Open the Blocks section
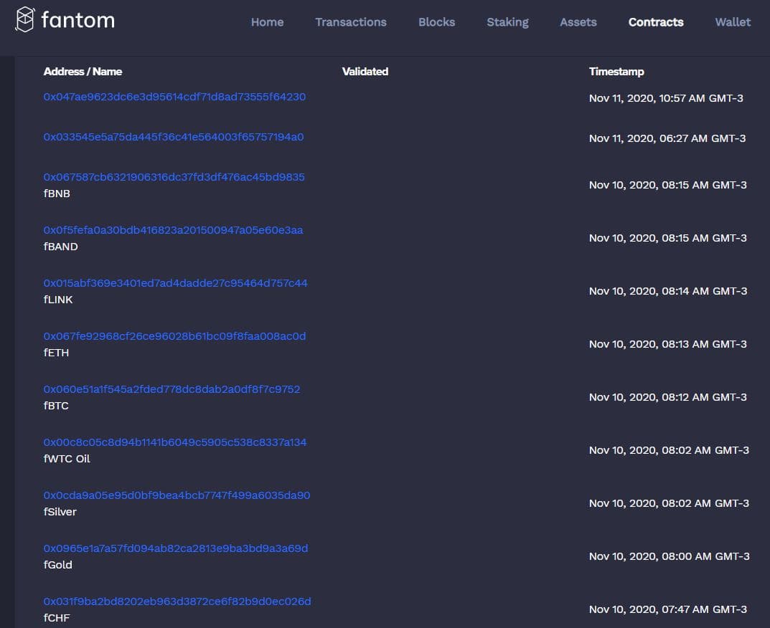The height and width of the screenshot is (628, 770). tap(436, 22)
